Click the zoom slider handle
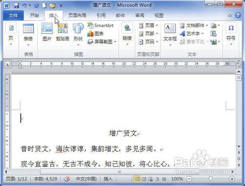Image resolution: width=245 pixels, height=186 pixels. [211, 179]
